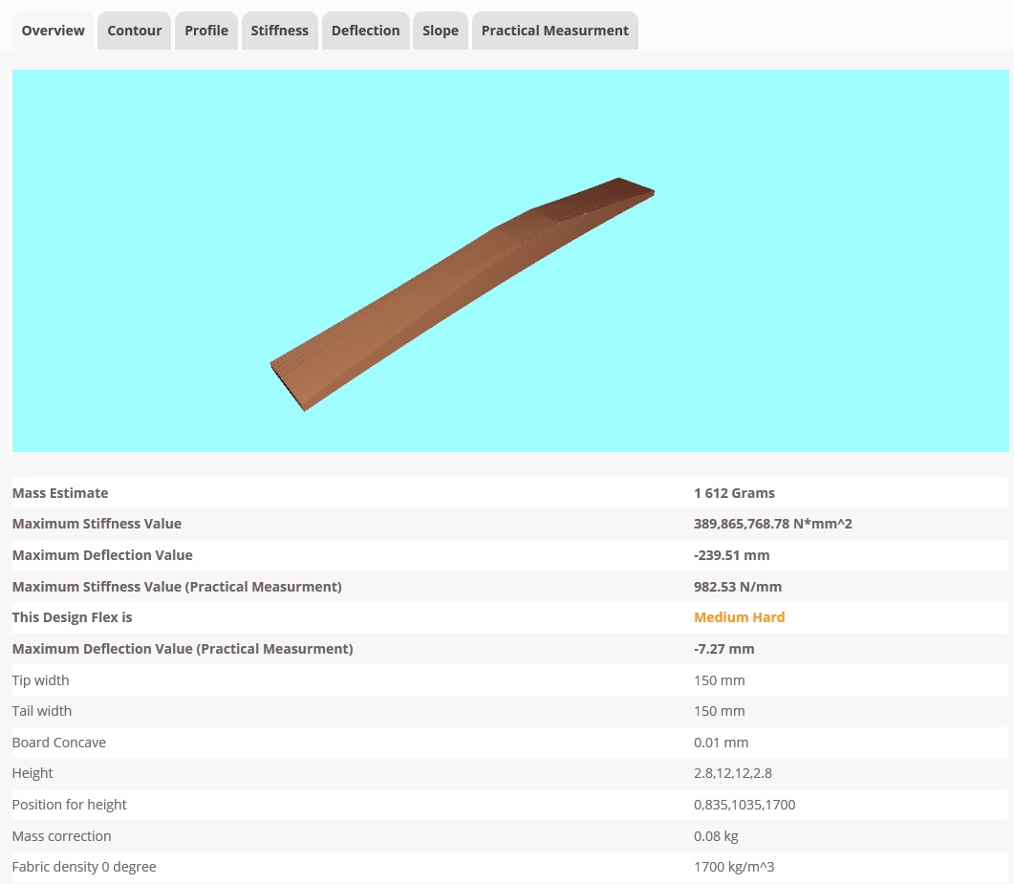This screenshot has height=884, width=1014.
Task: Click the 1 612 Grams value
Action: pos(734,493)
